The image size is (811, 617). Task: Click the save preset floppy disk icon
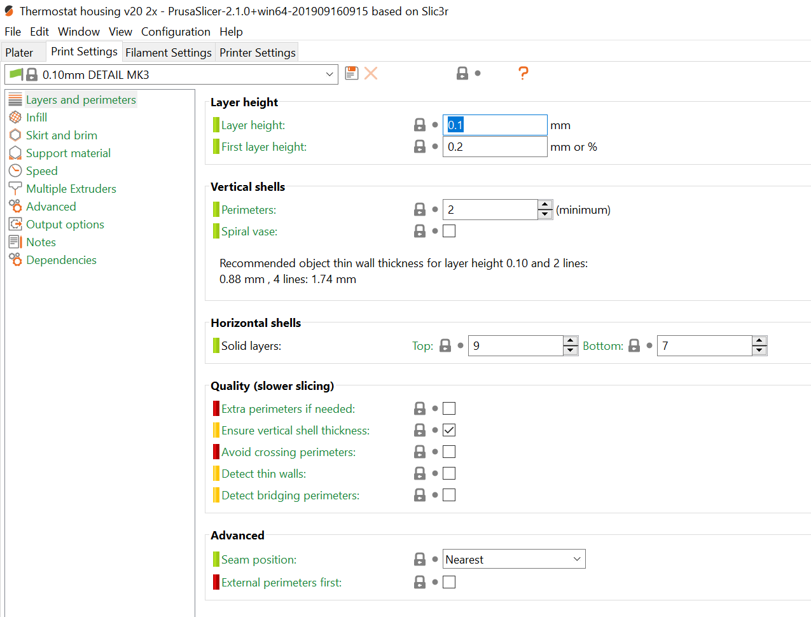pyautogui.click(x=352, y=74)
